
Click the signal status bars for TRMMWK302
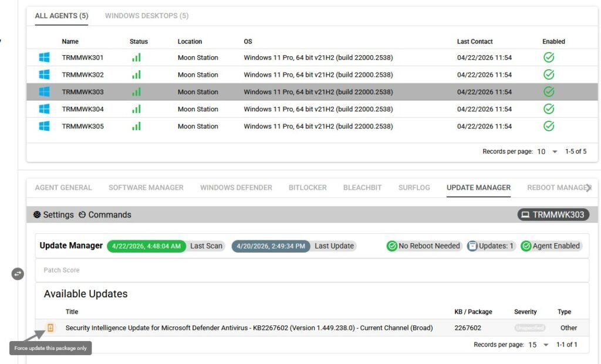[136, 74]
